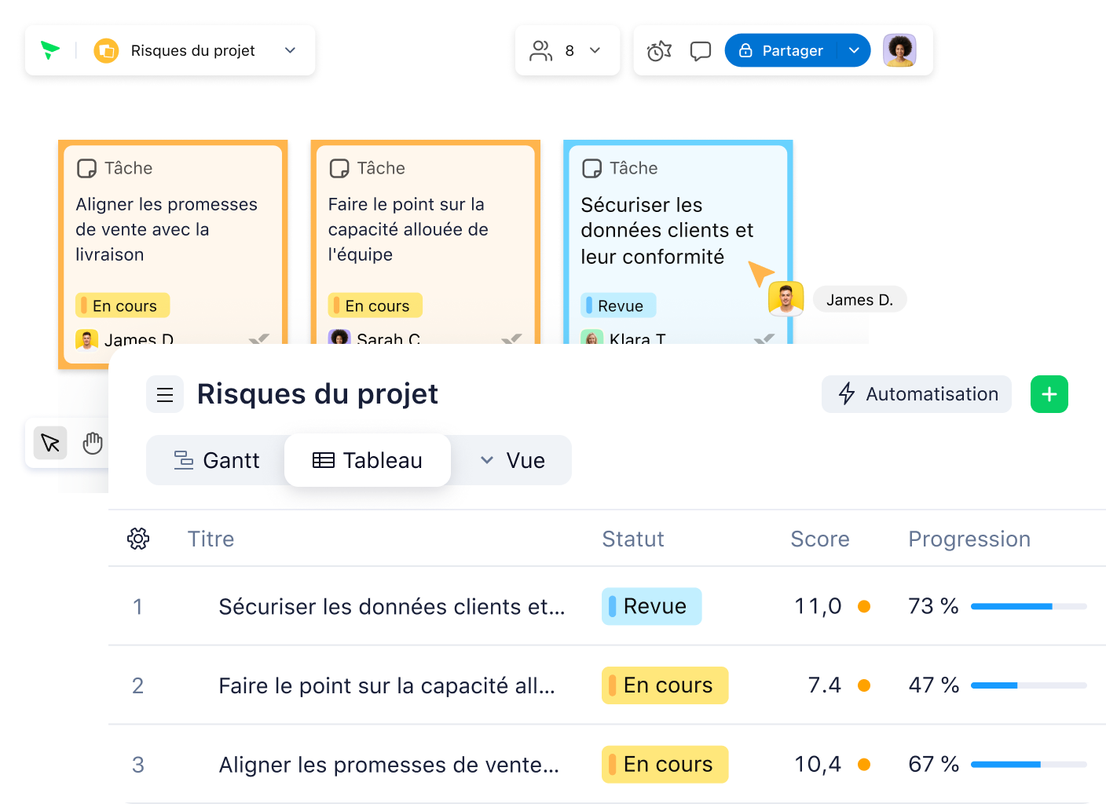Open the Risques du projet dropdown chevron

point(290,50)
